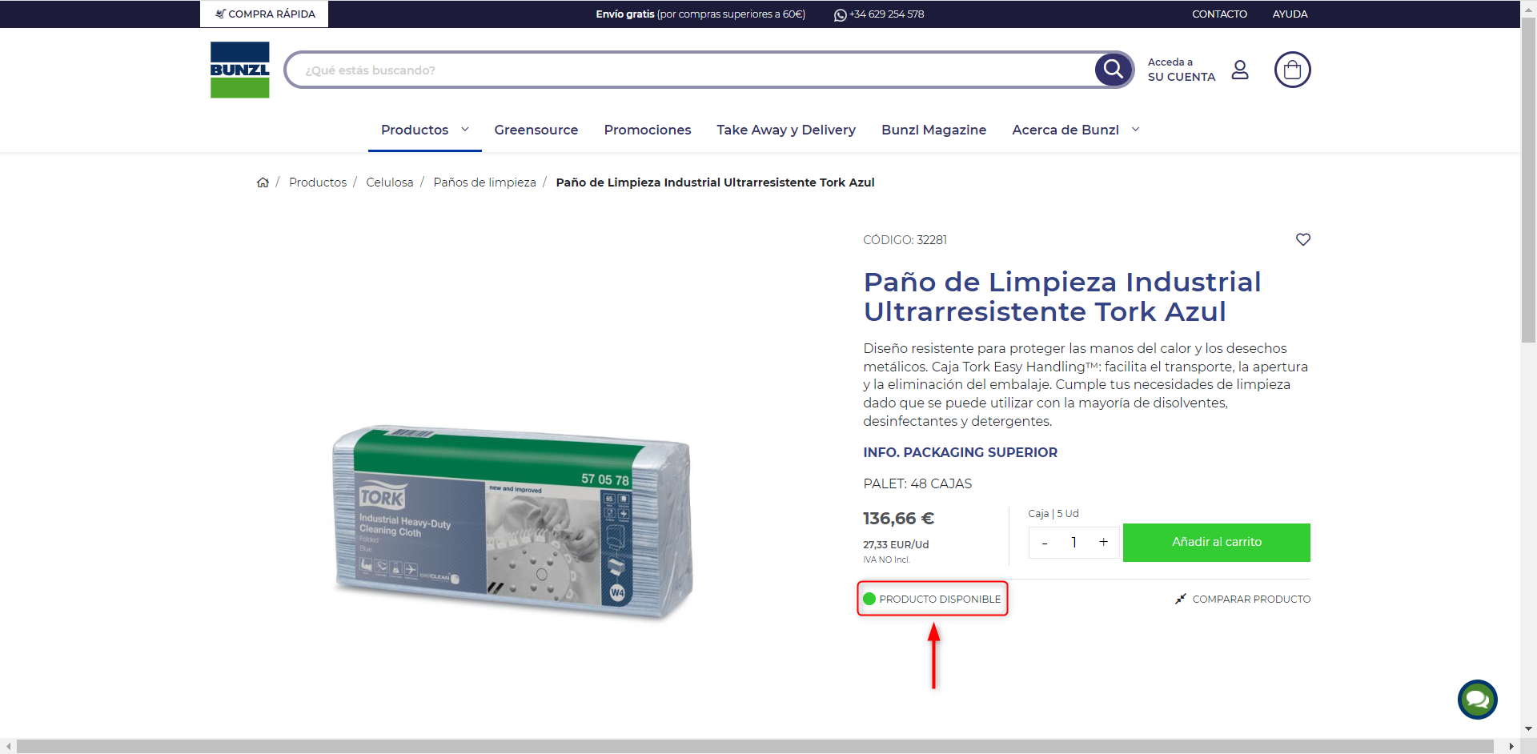Image resolution: width=1537 pixels, height=754 pixels.
Task: Click the Caja | 5 Ud label
Action: point(1053,514)
